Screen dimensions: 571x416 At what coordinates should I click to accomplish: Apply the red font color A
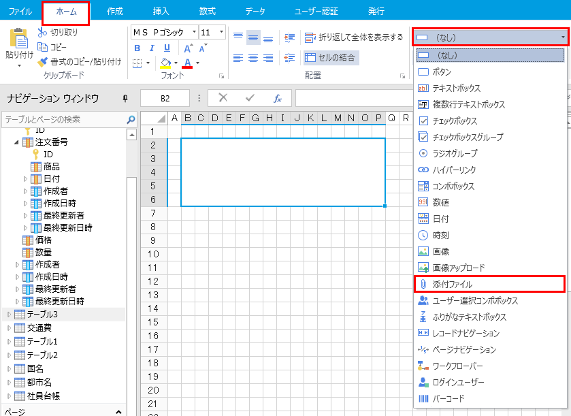(x=187, y=63)
